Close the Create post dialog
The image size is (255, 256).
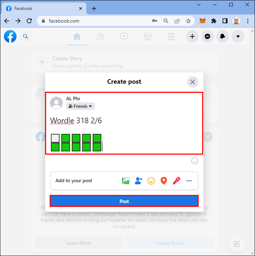pyautogui.click(x=192, y=82)
